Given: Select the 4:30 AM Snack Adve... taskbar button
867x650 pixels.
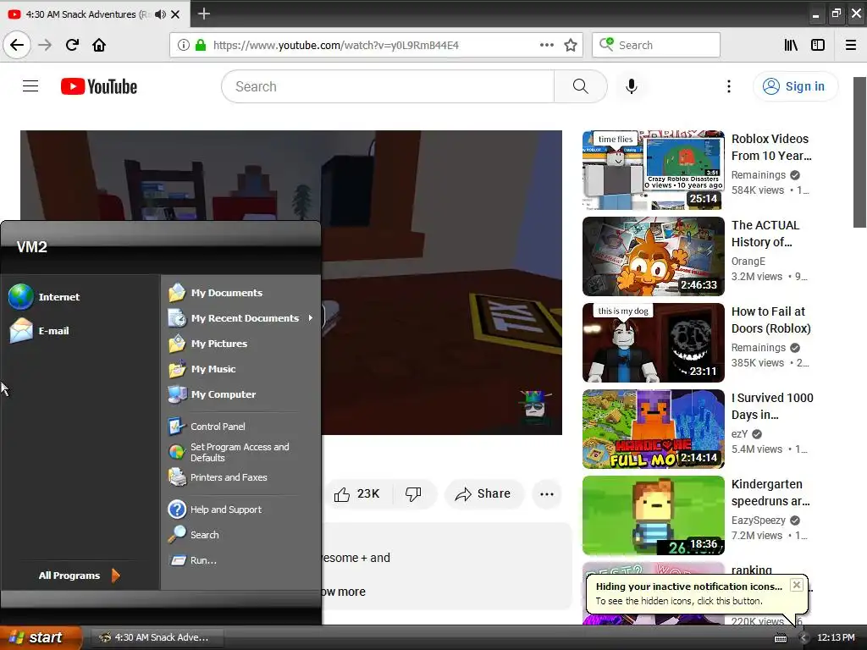Looking at the screenshot, I should pyautogui.click(x=157, y=638).
